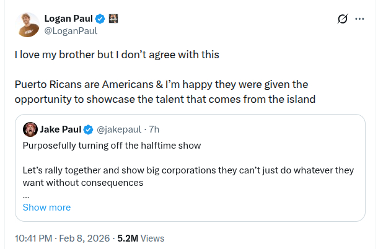Click Jake Paul's avatar in quoted post
Viewport: 378px width, 249px height.
point(30,129)
